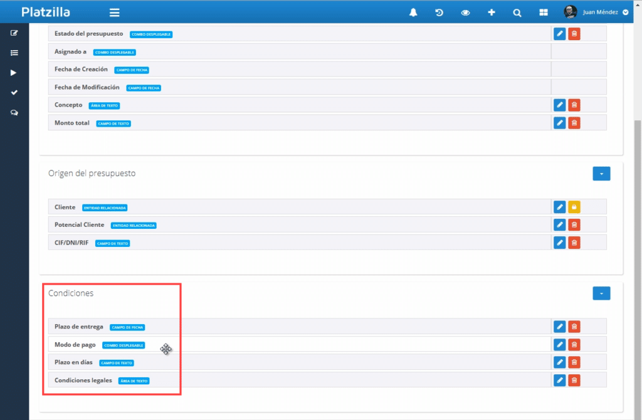Toggle the eye view icon in header
This screenshot has width=642, height=420.
pos(465,13)
